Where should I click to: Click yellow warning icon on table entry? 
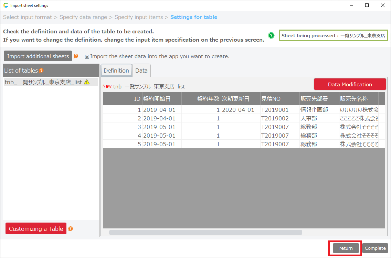pyautogui.click(x=87, y=82)
